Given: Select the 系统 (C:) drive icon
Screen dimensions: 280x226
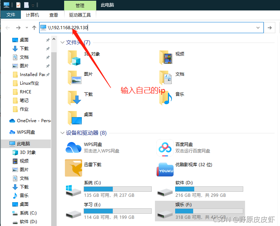Looking at the screenshot, I should pyautogui.click(x=73, y=191).
